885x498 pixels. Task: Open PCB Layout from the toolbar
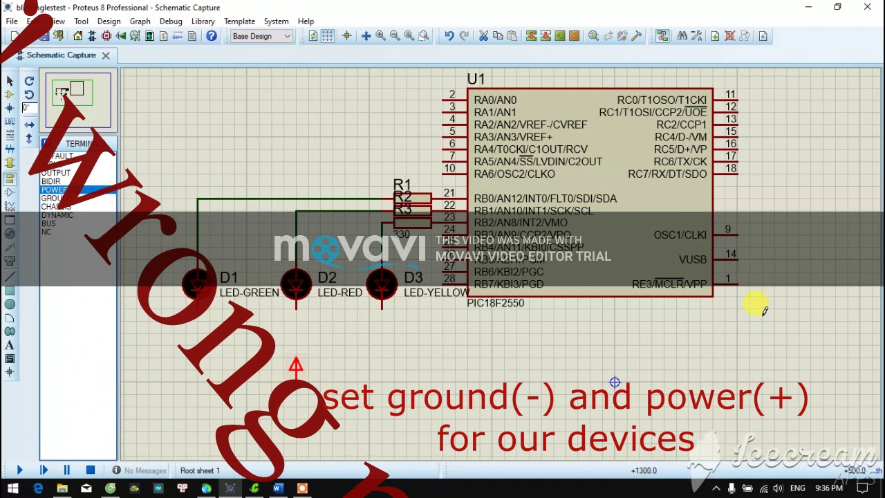coord(106,36)
